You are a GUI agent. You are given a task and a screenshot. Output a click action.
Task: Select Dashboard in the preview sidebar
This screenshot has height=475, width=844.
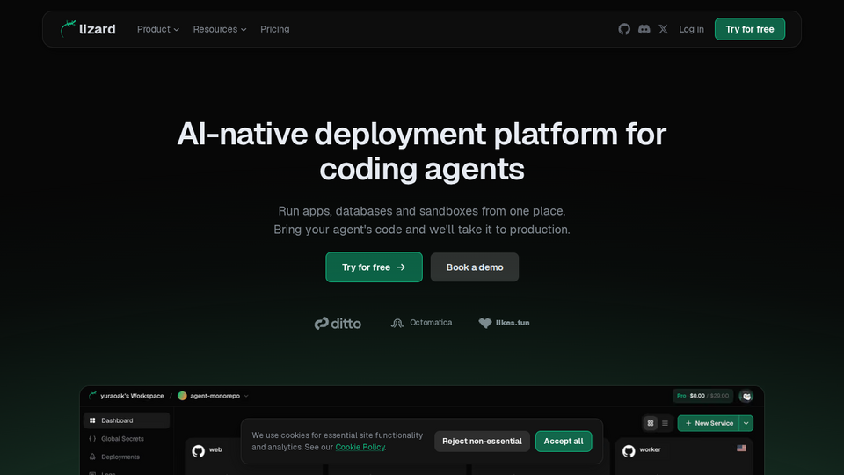(x=127, y=420)
